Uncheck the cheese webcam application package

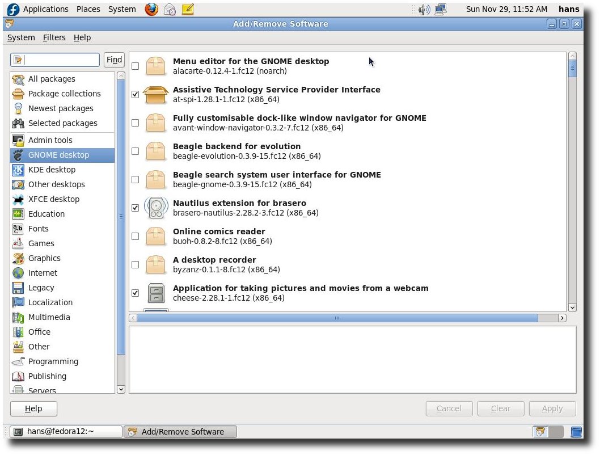(136, 293)
